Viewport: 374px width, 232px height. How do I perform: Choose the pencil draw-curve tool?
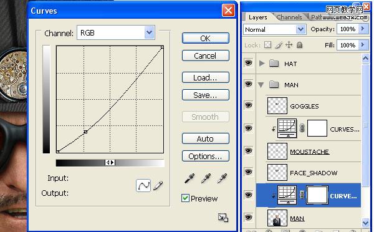158,185
